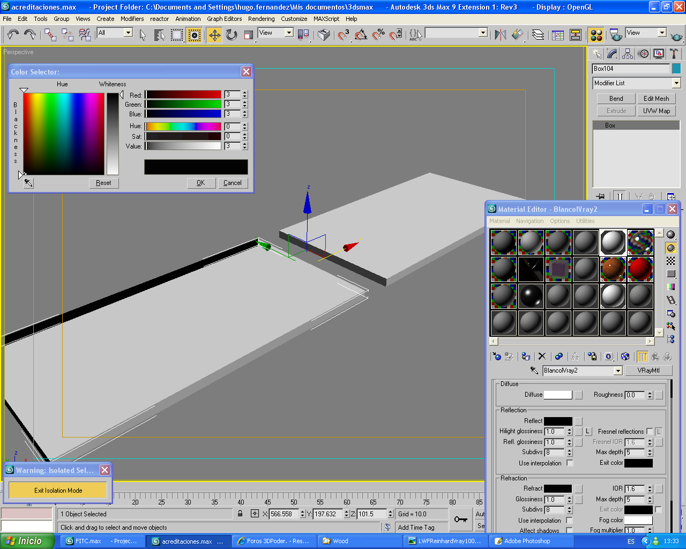This screenshot has height=549, width=686.
Task: Toggle the checkered Background for material samples
Action: (x=671, y=261)
